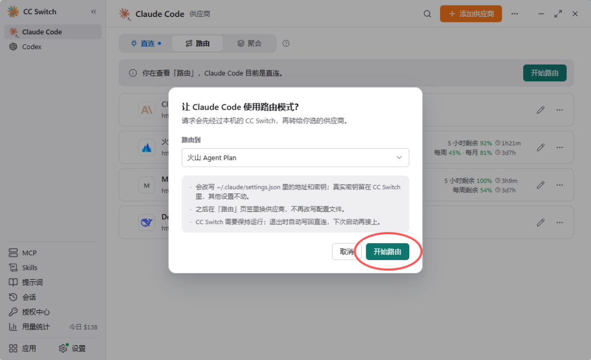Click the Claude Code logo in header

click(125, 14)
